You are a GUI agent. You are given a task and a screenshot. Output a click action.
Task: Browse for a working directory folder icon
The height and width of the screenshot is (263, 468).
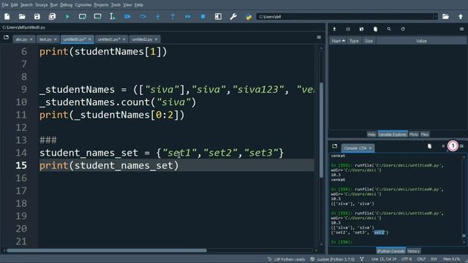pos(445,17)
